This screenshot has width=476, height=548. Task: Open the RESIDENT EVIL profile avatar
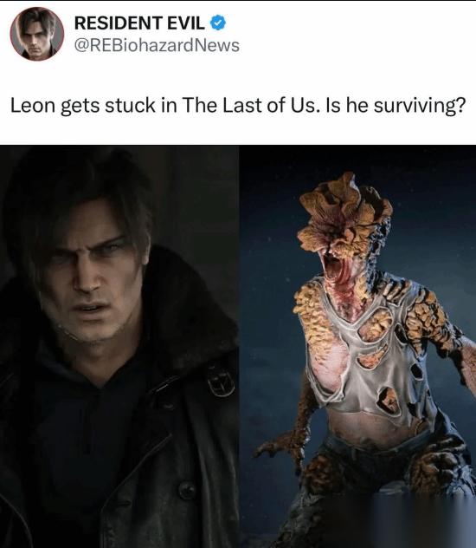coord(37,34)
